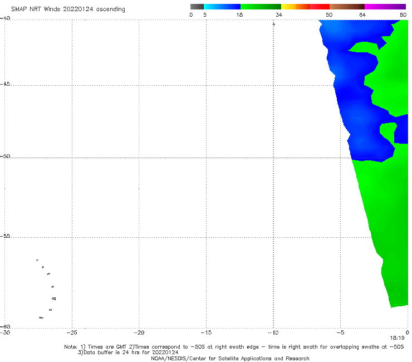Click the note line starting 'Note: 1) Times are GMT'
This screenshot has width=412, height=362.
(x=234, y=347)
